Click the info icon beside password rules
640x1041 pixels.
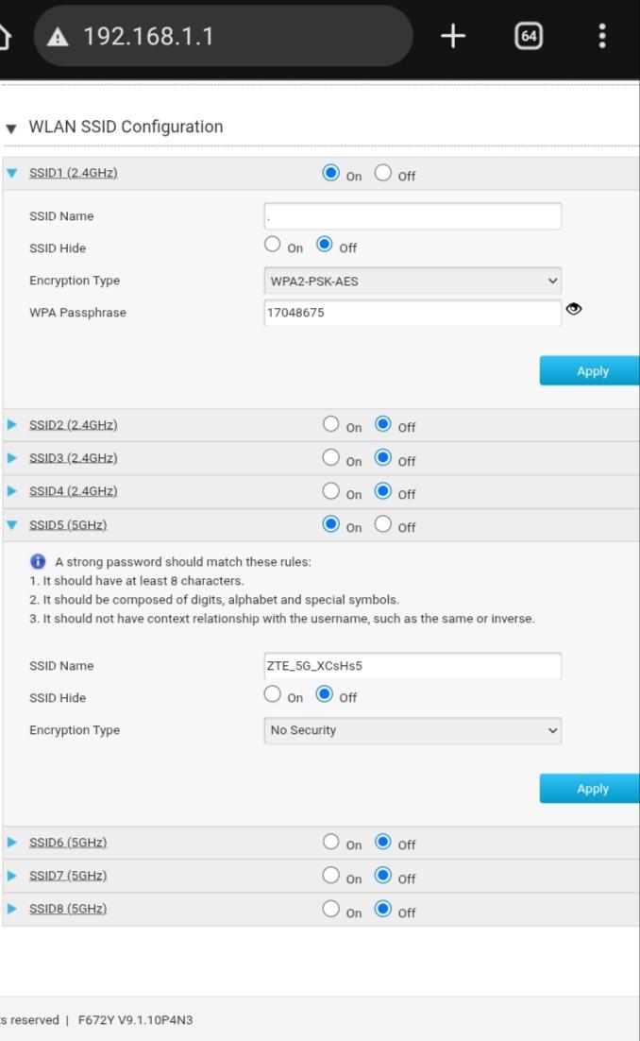pyautogui.click(x=39, y=562)
